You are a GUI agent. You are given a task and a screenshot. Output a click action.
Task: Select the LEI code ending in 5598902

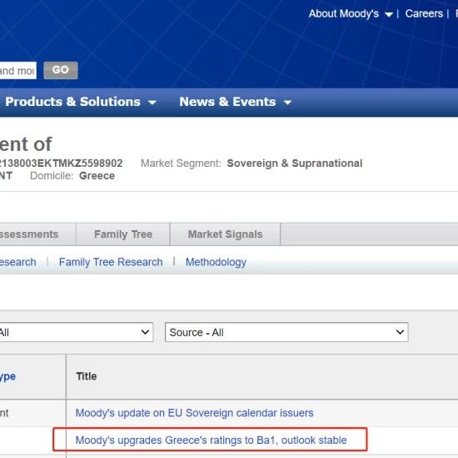[62, 164]
